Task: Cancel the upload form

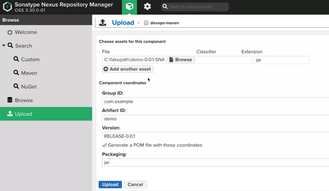Action: [x=135, y=185]
